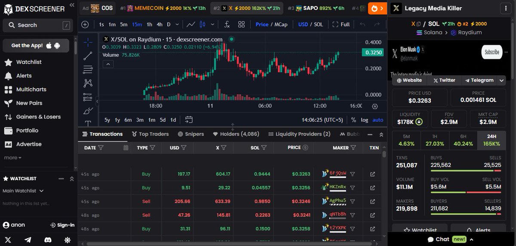Image resolution: width=516 pixels, height=246 pixels.
Task: Toggle log scale on chart
Action: coord(364,120)
